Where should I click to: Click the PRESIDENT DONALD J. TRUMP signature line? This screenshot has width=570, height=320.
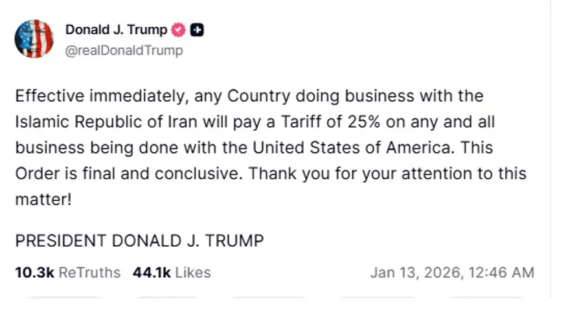pyautogui.click(x=139, y=241)
